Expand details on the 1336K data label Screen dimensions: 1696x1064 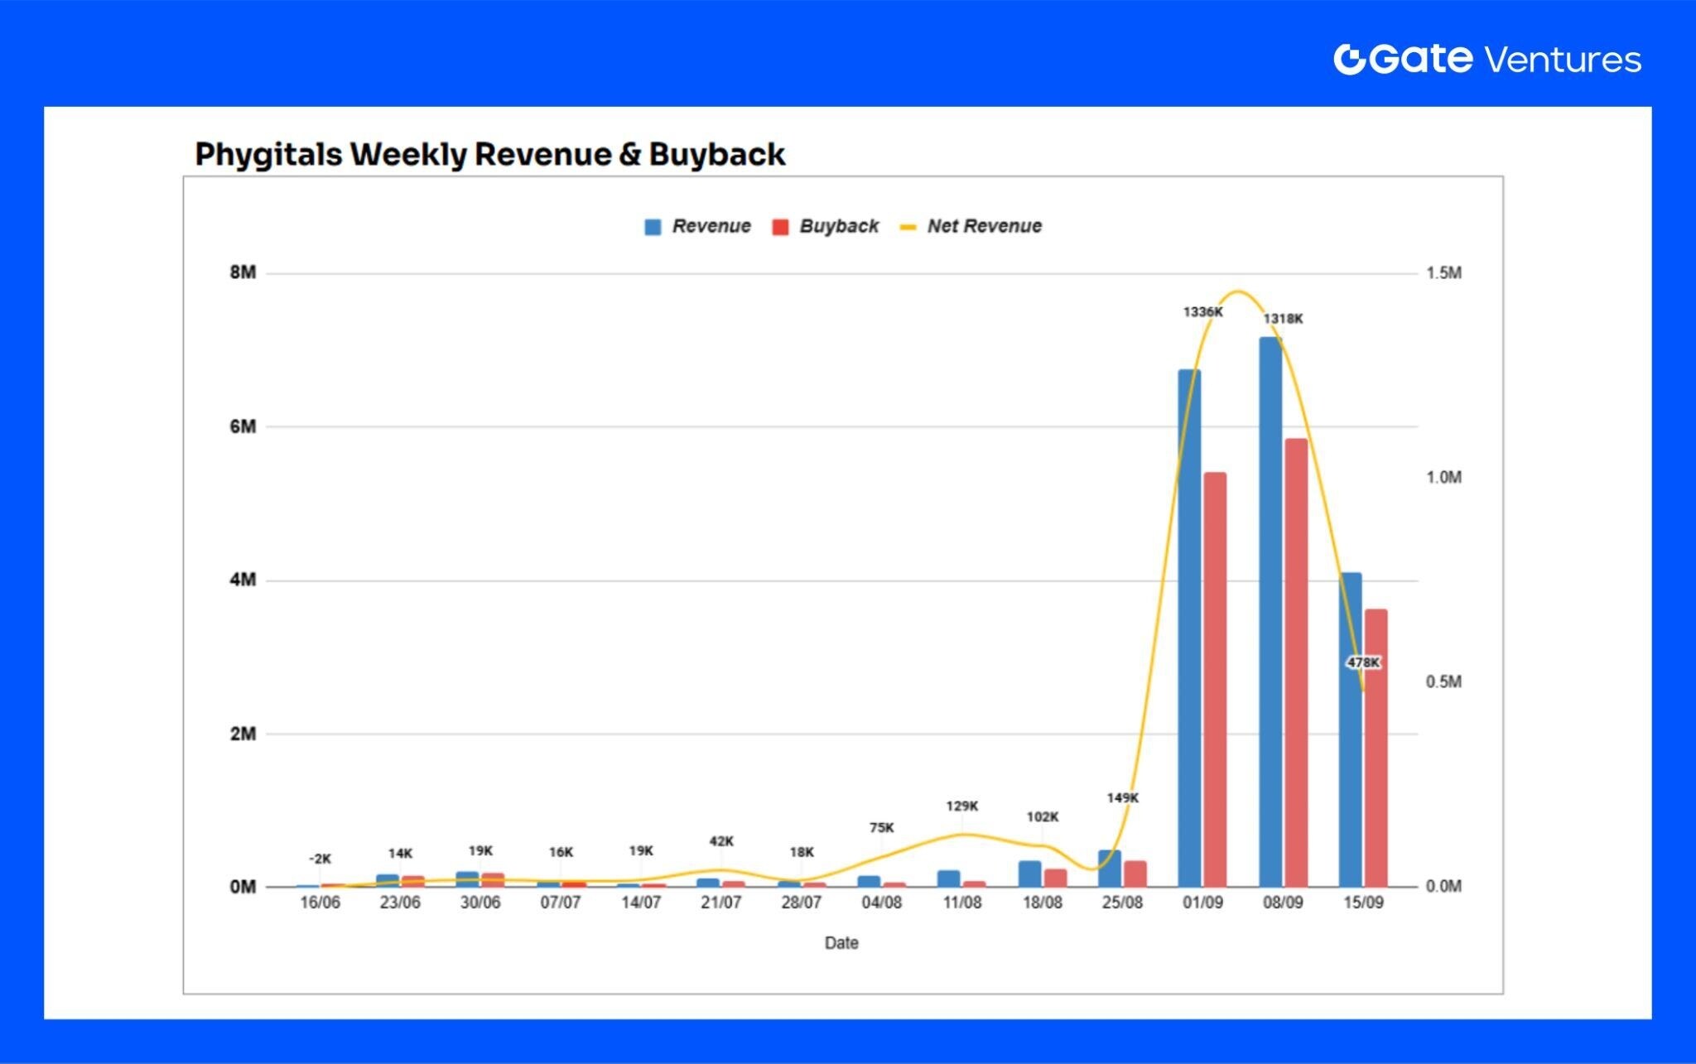pos(1203,312)
